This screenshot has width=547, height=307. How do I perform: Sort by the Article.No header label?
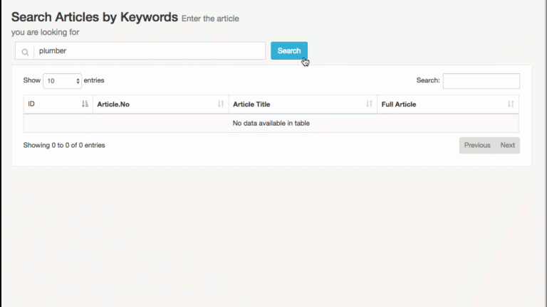pyautogui.click(x=113, y=104)
